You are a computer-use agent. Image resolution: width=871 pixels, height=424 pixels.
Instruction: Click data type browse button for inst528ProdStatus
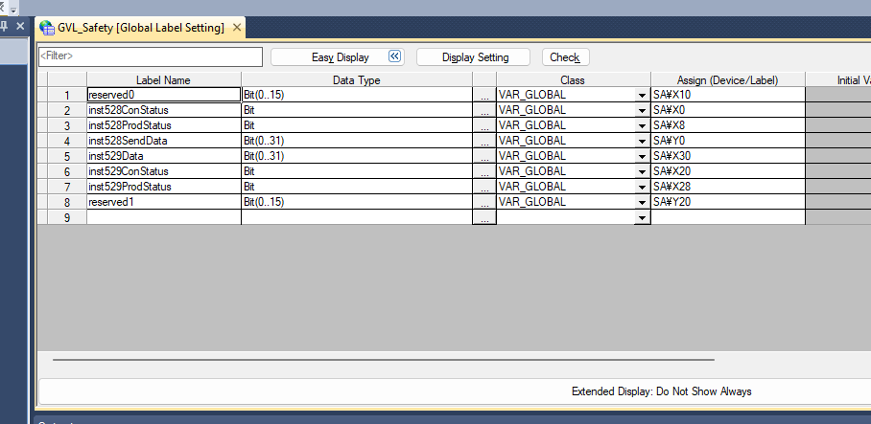pos(484,125)
